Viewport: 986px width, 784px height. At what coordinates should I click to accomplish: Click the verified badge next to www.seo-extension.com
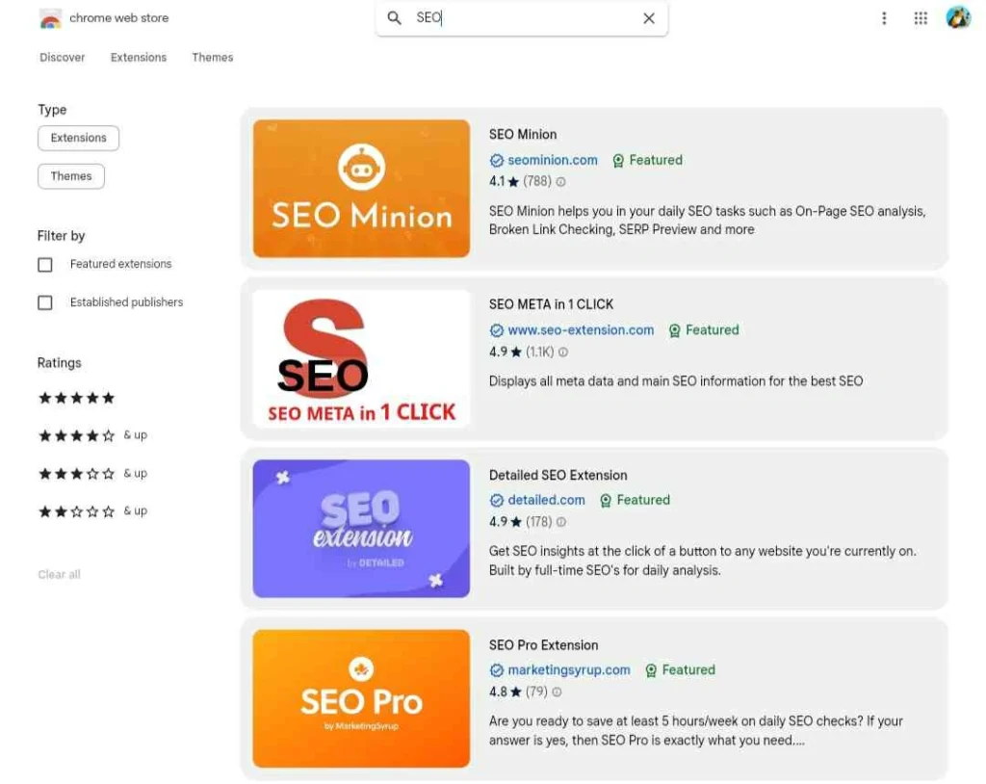pos(497,330)
